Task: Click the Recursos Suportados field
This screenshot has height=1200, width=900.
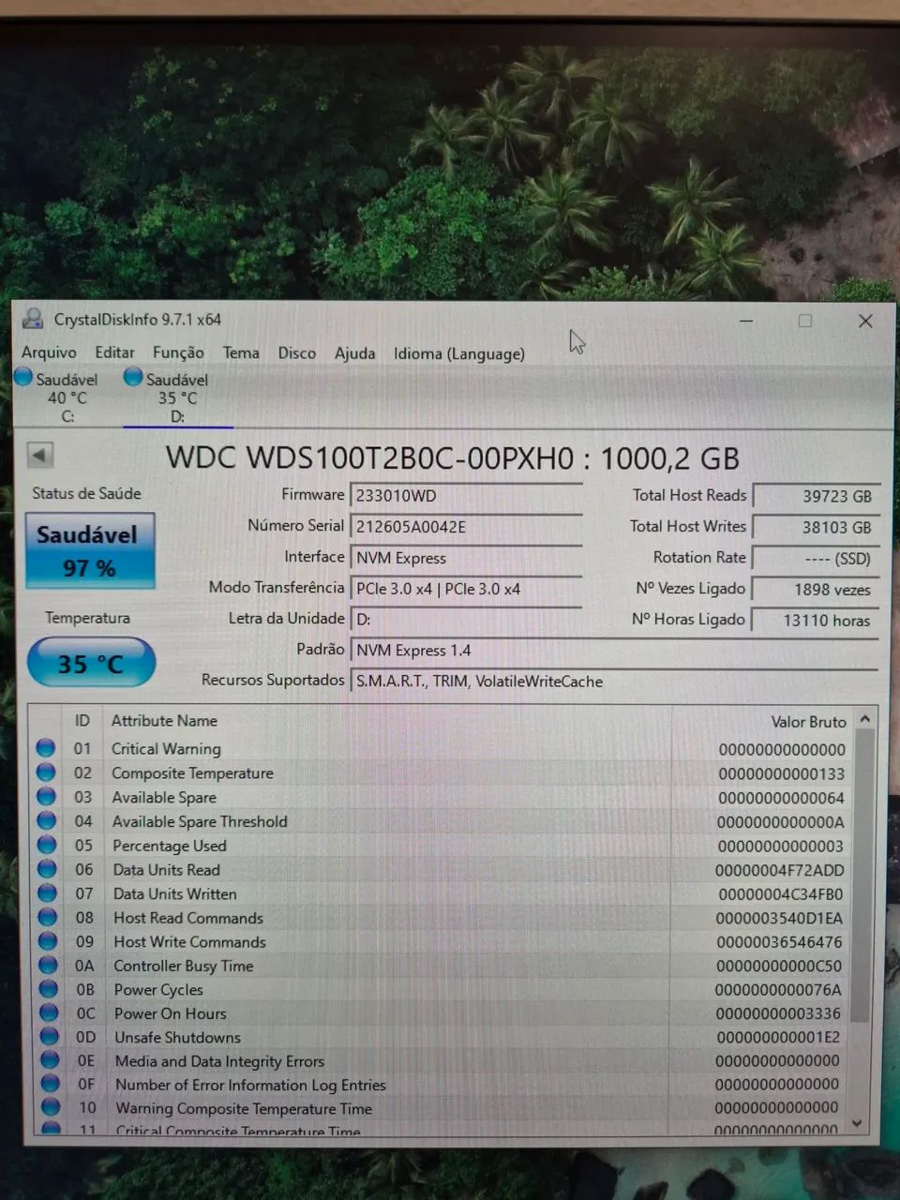Action: [614, 682]
